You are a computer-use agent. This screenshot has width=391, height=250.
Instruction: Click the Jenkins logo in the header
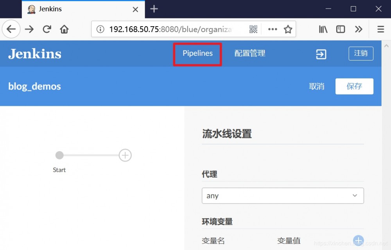[x=34, y=54]
